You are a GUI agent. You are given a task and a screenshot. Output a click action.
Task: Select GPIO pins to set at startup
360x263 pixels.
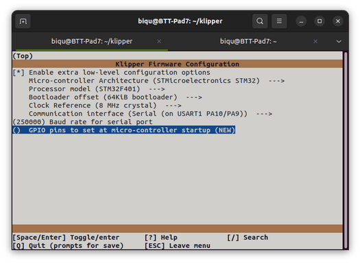pos(124,130)
